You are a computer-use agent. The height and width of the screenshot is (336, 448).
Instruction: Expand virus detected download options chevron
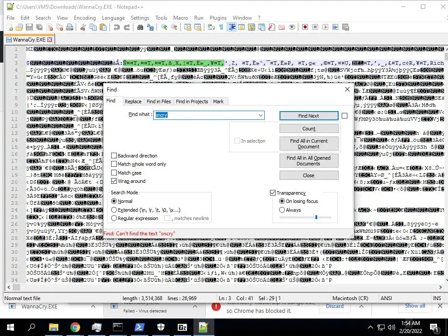(x=195, y=306)
